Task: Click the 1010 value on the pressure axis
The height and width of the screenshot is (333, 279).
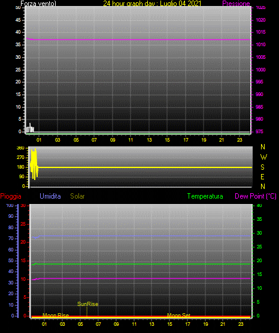Action: click(x=261, y=44)
